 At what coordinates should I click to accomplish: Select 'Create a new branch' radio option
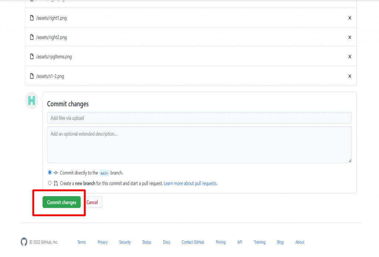pos(50,183)
